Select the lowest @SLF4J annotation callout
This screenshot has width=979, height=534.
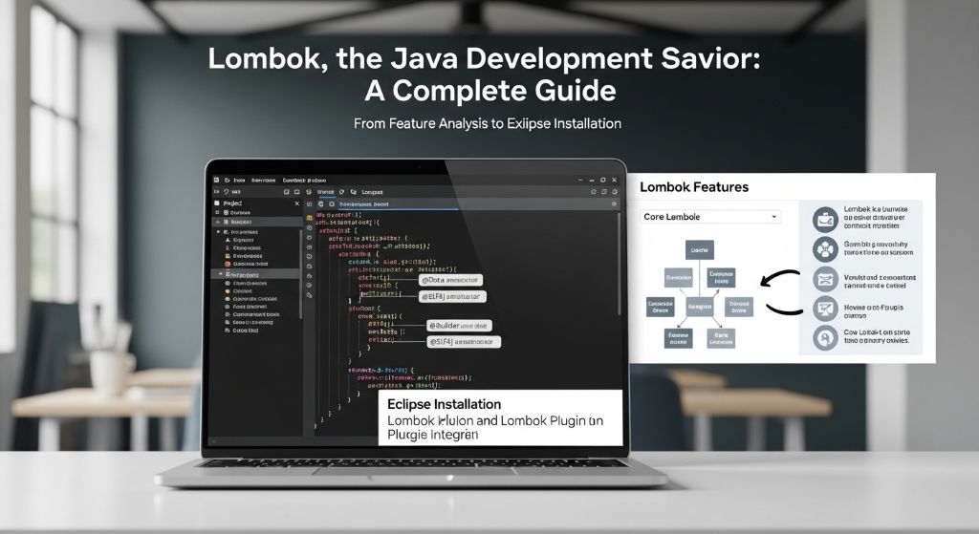[464, 341]
